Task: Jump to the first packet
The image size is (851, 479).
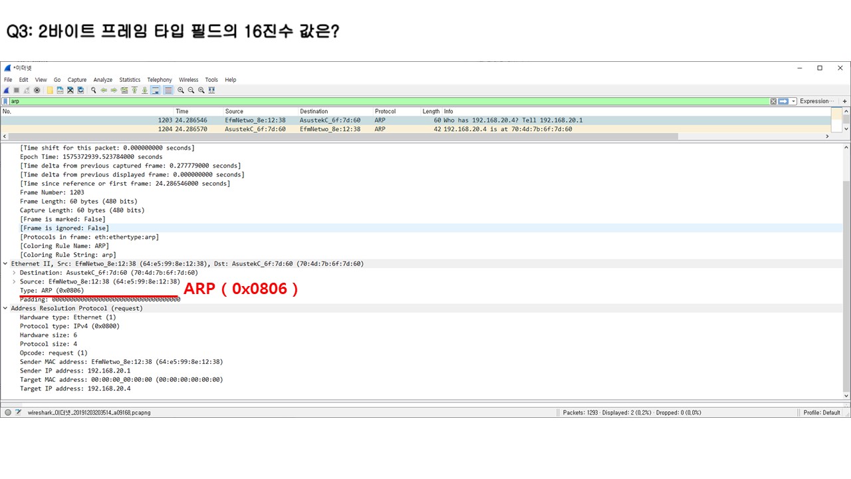Action: point(134,90)
